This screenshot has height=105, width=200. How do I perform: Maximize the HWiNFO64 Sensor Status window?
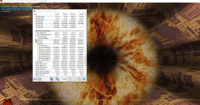click(79, 11)
